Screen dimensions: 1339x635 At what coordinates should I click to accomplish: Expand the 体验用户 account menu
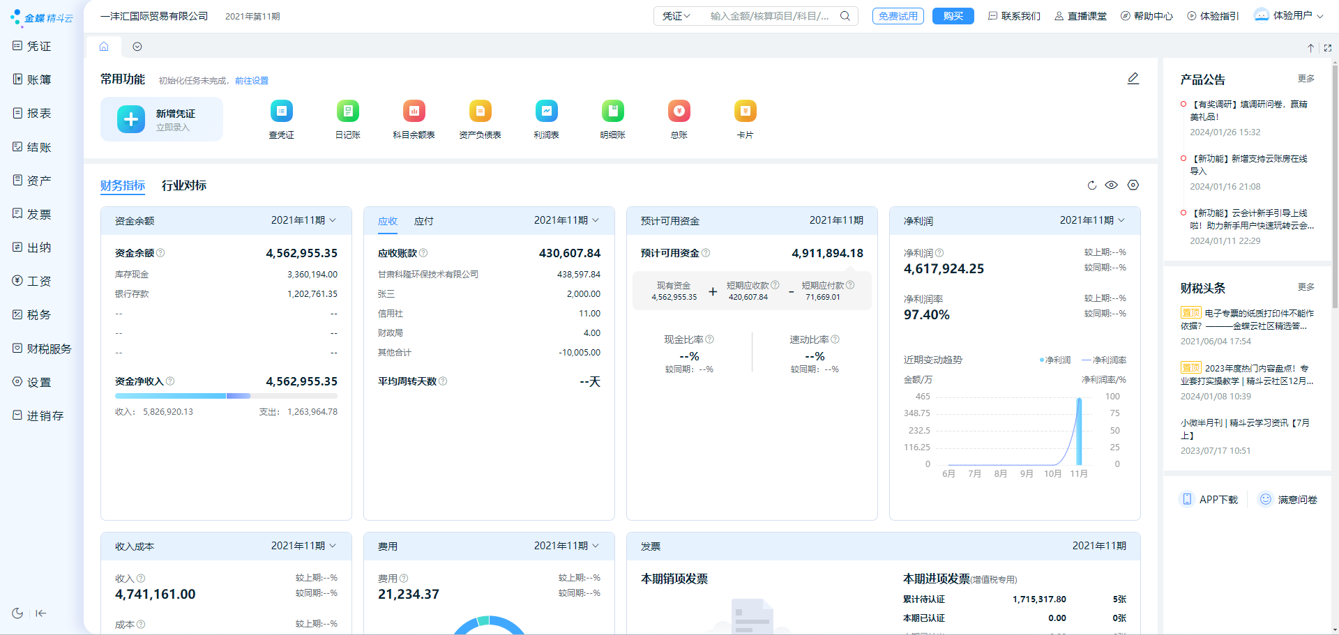pos(1289,15)
